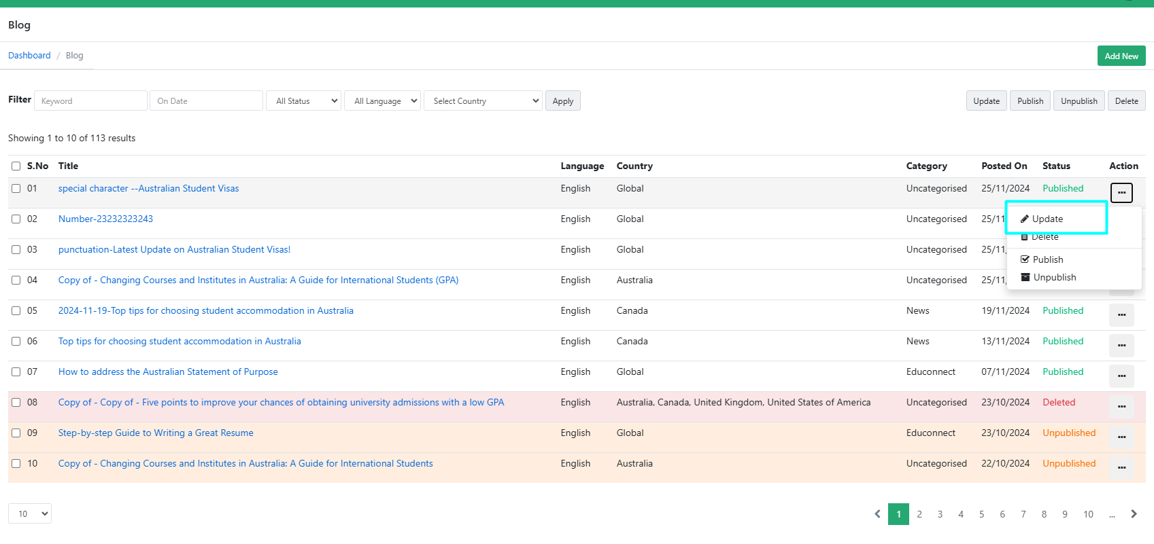The width and height of the screenshot is (1154, 544).
Task: Click the three-dot action icon for row 07
Action: click(1121, 376)
